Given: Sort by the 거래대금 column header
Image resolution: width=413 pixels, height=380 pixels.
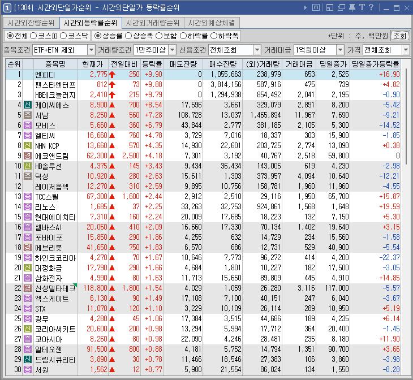Looking at the screenshot, I should [299, 64].
